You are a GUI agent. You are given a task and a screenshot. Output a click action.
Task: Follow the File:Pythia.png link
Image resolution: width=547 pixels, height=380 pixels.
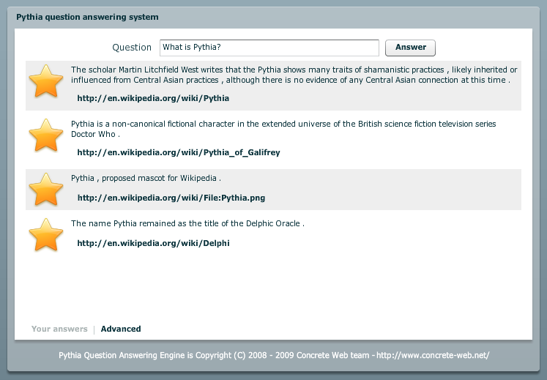pyautogui.click(x=171, y=198)
